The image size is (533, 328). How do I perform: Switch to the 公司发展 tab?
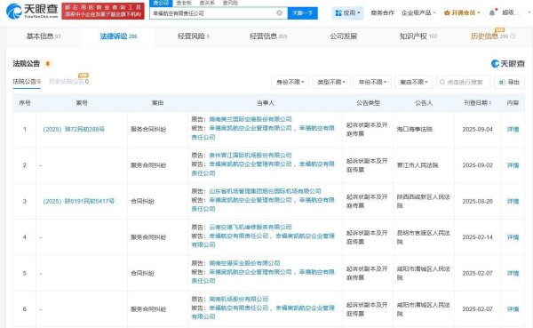pyautogui.click(x=343, y=36)
